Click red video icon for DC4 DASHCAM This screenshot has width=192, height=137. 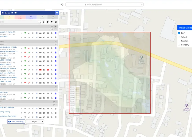tap(40, 70)
